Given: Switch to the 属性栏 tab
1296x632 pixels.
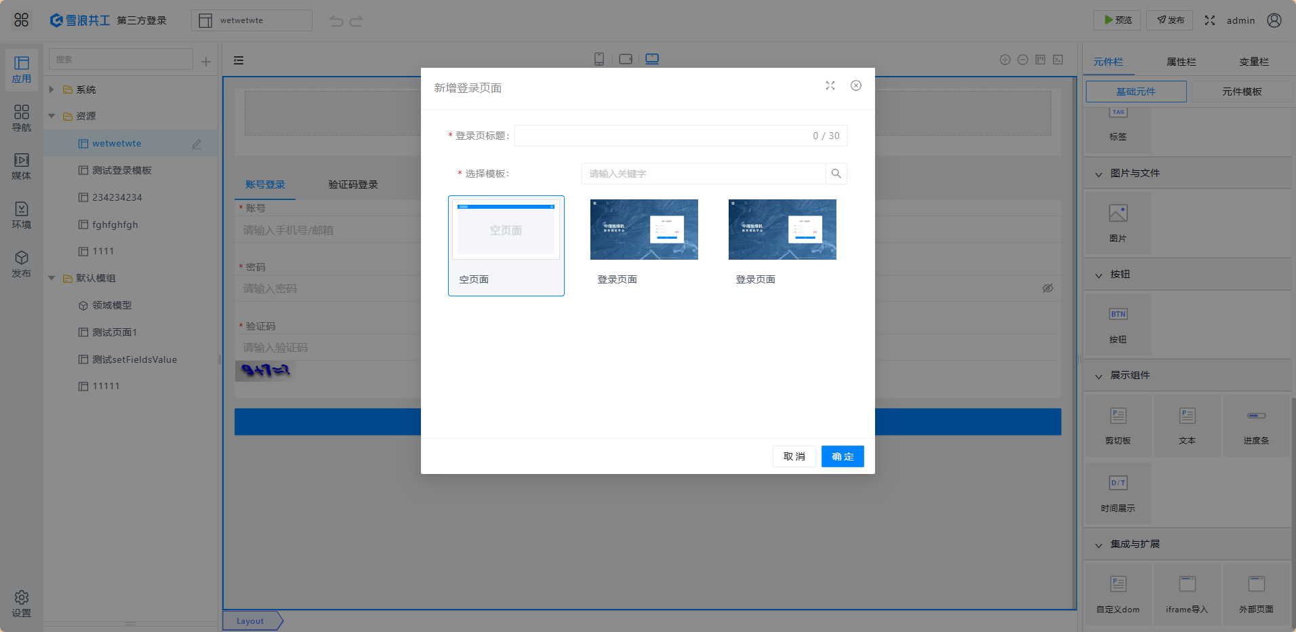Looking at the screenshot, I should click(x=1181, y=62).
